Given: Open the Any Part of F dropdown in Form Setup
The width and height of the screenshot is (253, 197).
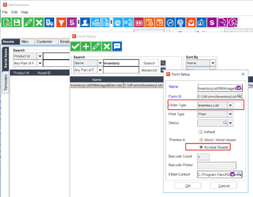Looking at the screenshot, I should (100, 70).
